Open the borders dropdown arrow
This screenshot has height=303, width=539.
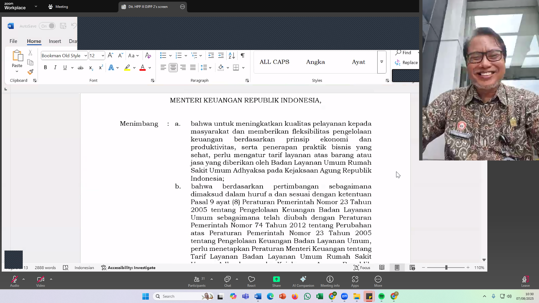pos(243,68)
